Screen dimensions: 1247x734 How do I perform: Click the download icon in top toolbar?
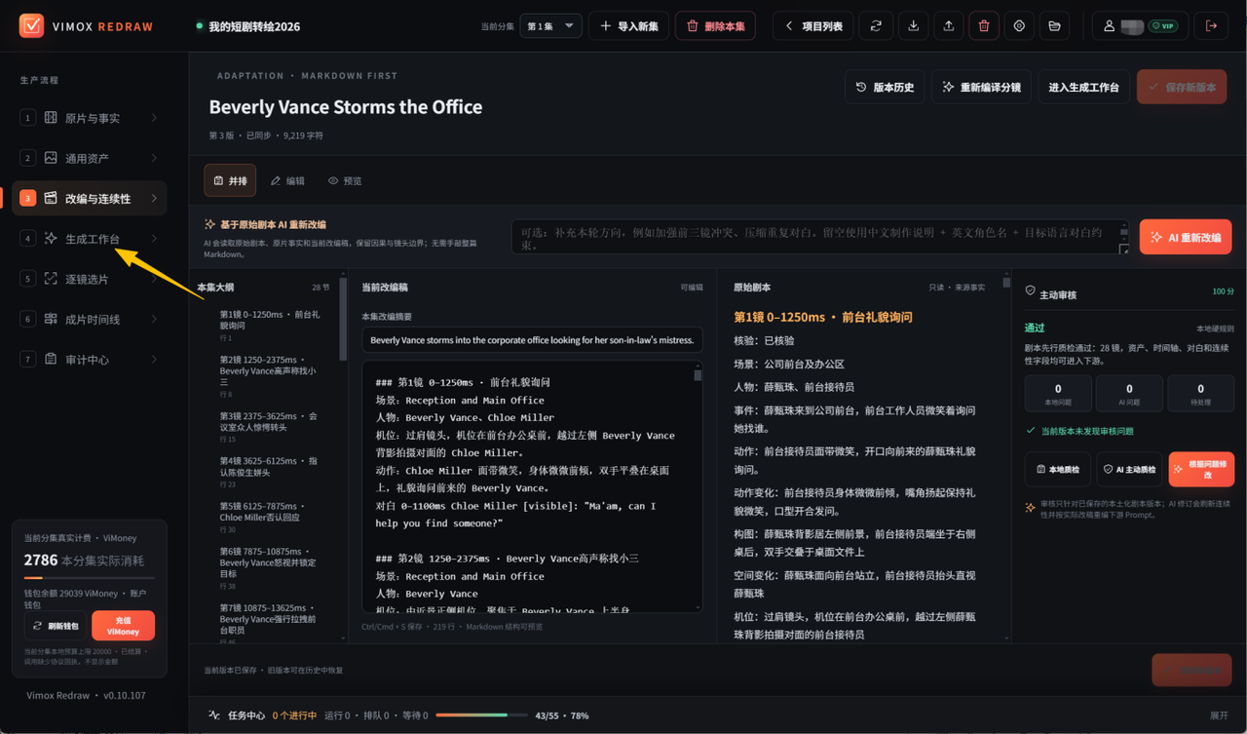pos(913,26)
